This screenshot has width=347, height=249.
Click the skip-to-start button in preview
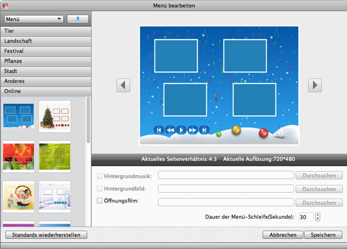click(159, 130)
